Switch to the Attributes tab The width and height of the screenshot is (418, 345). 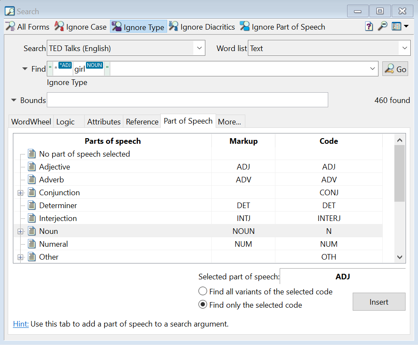tap(104, 121)
